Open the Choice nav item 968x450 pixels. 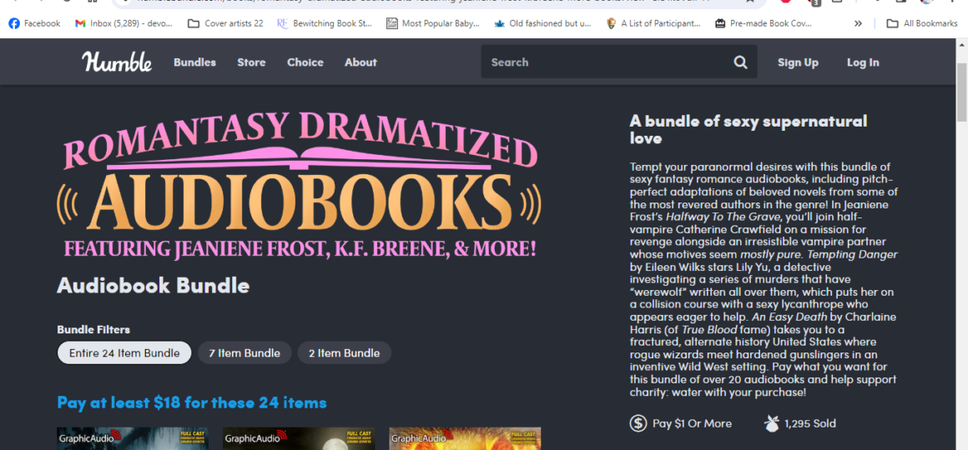[x=305, y=62]
